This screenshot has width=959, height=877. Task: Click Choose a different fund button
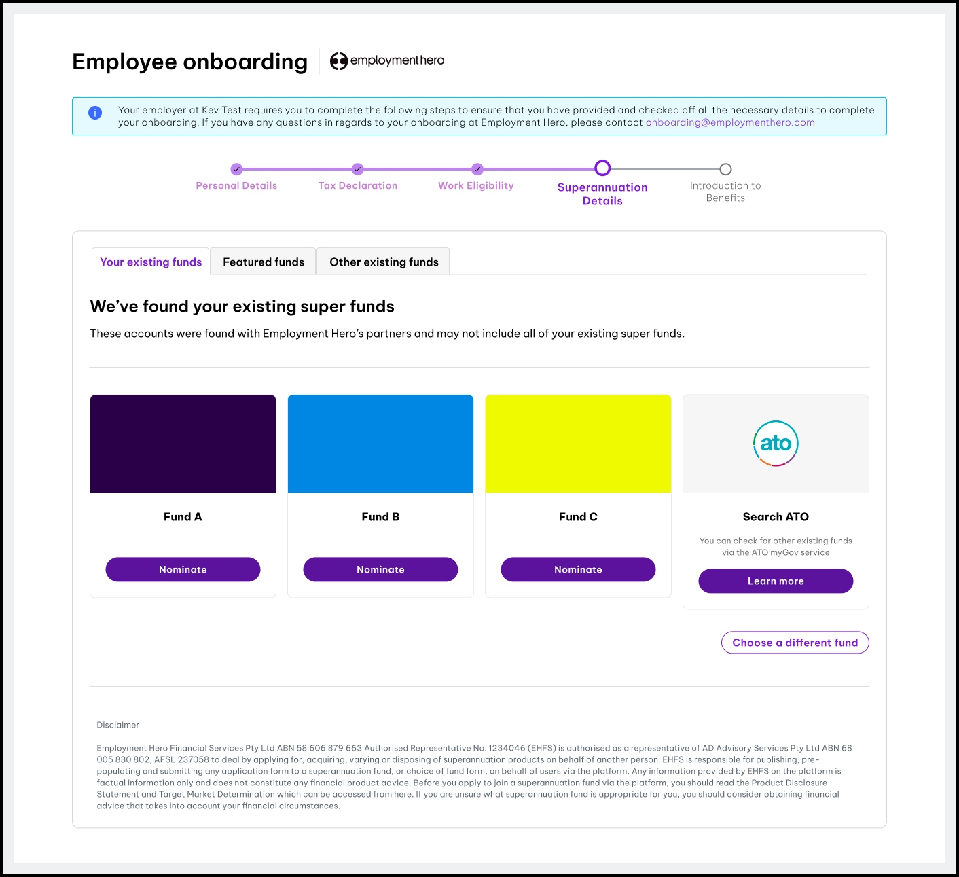click(x=795, y=643)
